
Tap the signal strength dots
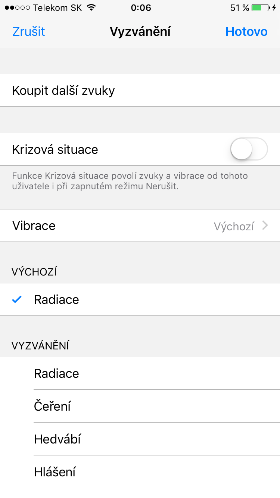coord(18,8)
